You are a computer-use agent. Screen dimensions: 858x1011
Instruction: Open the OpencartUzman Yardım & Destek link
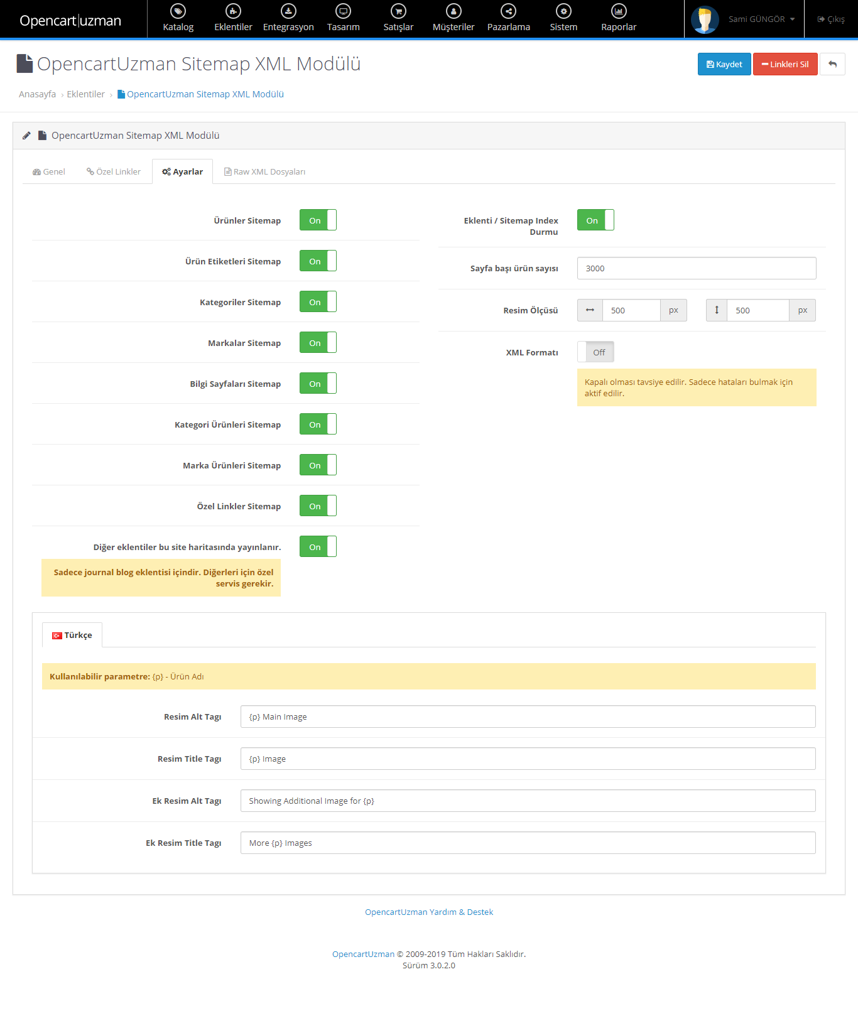[x=429, y=912]
